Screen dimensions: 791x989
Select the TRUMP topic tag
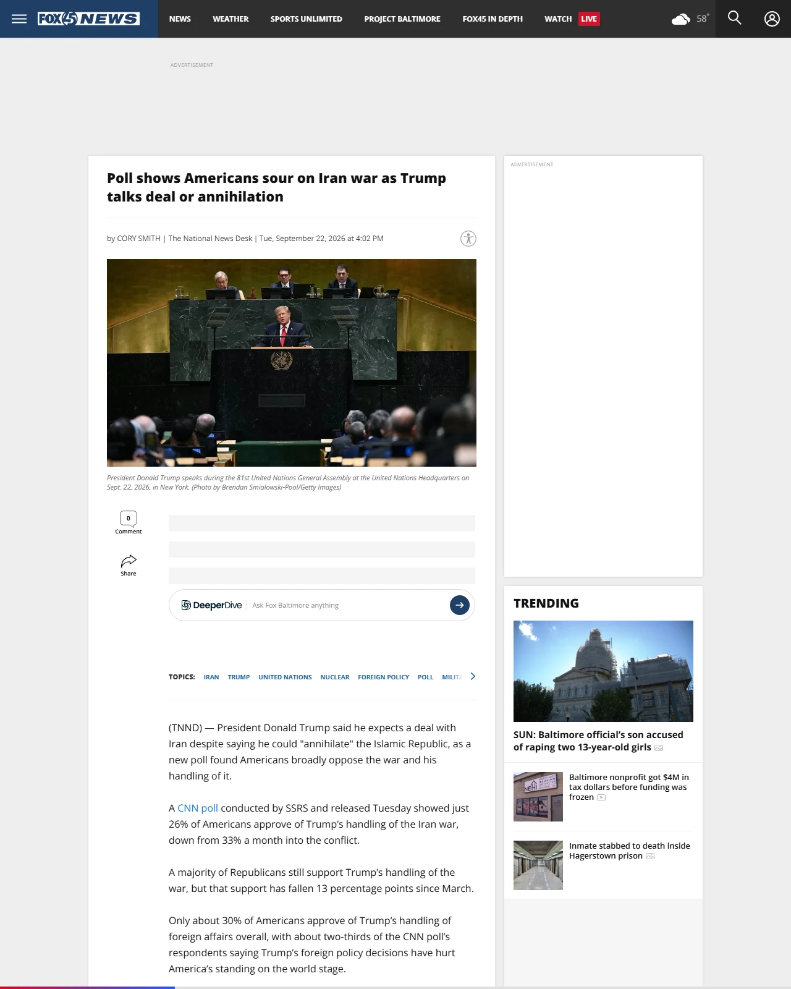239,677
